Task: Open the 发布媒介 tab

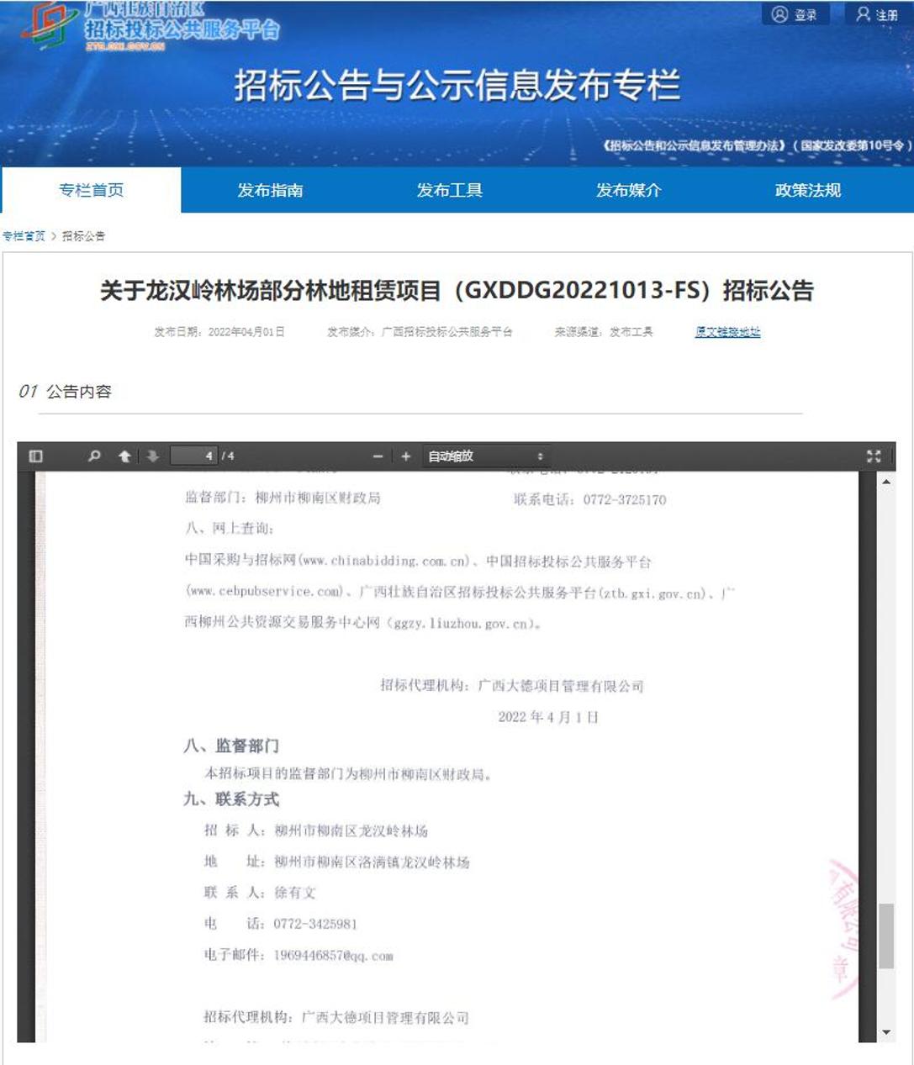Action: coord(629,190)
